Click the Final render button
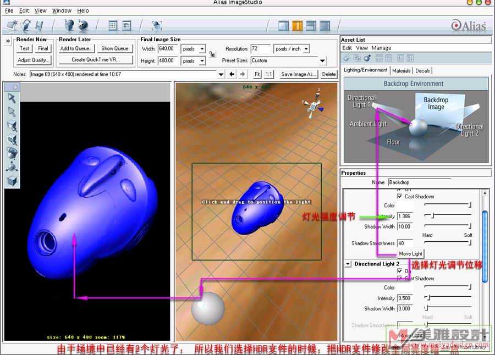The height and width of the screenshot is (355, 495). [43, 48]
